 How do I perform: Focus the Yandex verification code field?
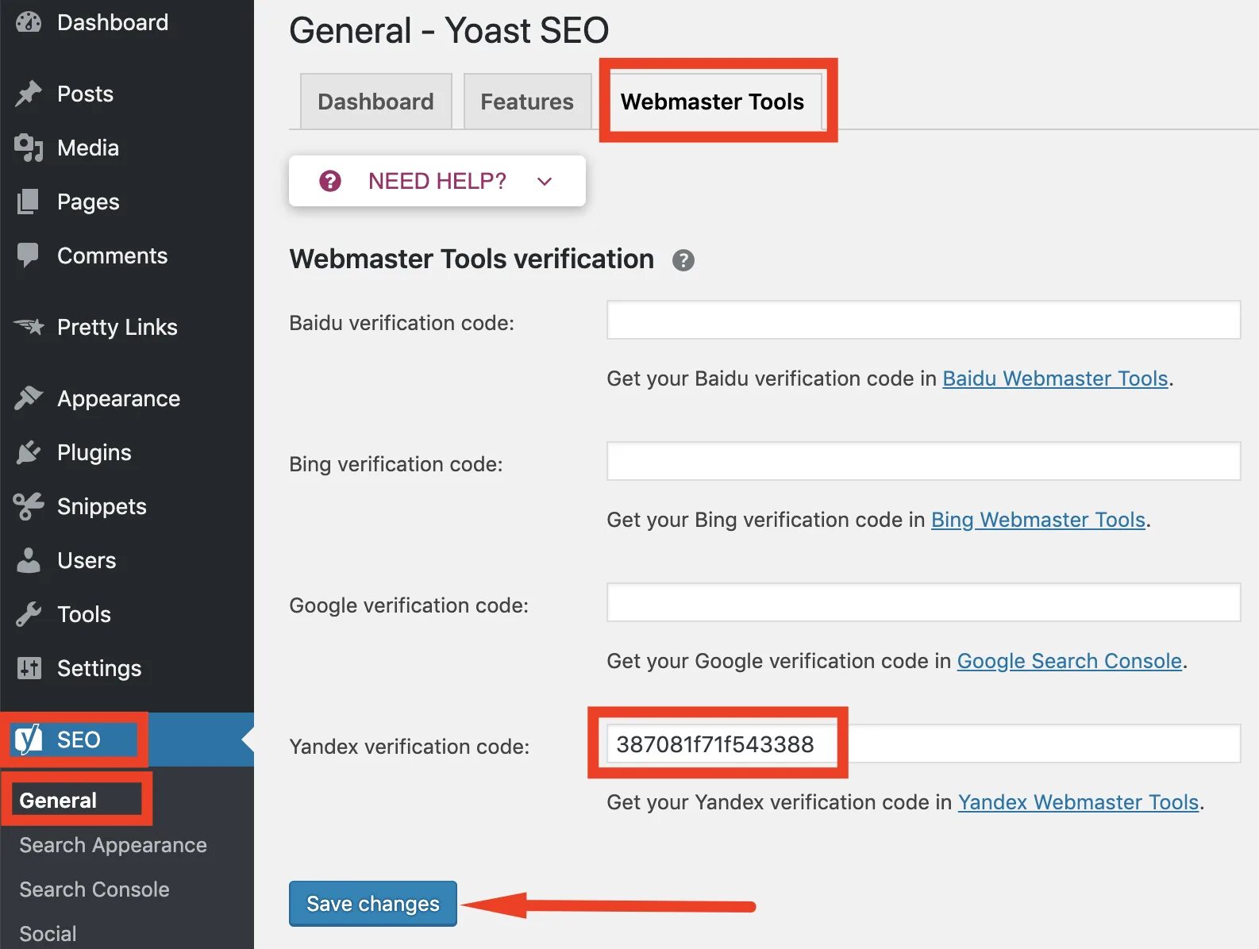[923, 744]
